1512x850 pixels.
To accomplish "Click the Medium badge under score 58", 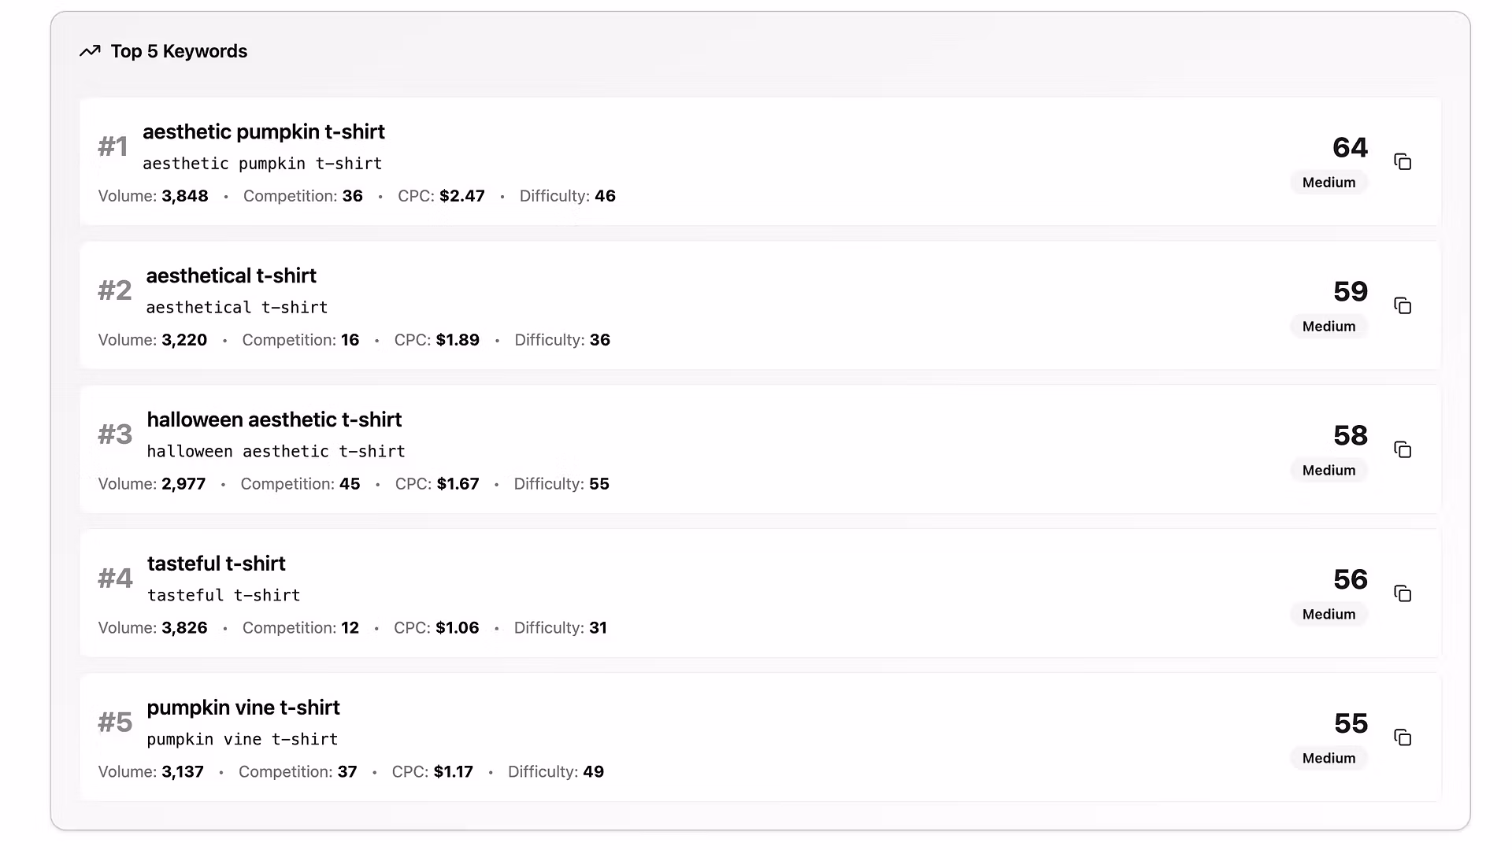I will coord(1329,471).
